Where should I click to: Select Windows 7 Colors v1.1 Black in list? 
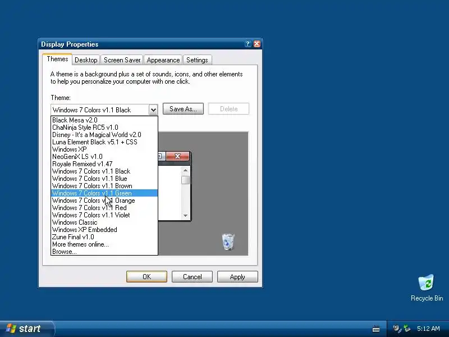point(104,171)
